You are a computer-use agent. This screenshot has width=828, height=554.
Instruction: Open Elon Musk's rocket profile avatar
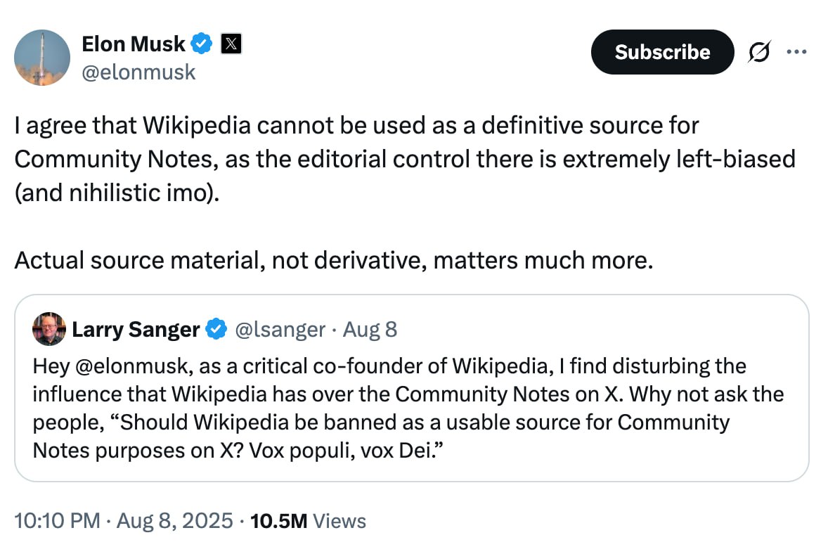(x=42, y=58)
